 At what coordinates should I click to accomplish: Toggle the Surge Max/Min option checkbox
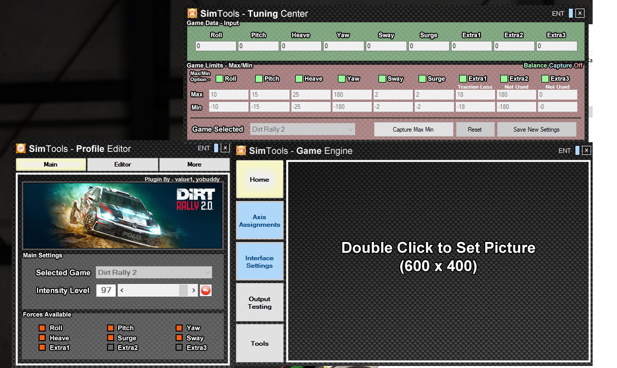point(423,78)
